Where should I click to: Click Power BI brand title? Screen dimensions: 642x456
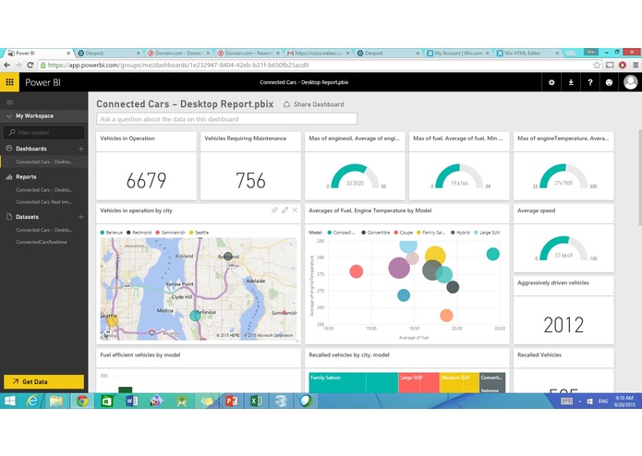pyautogui.click(x=42, y=82)
